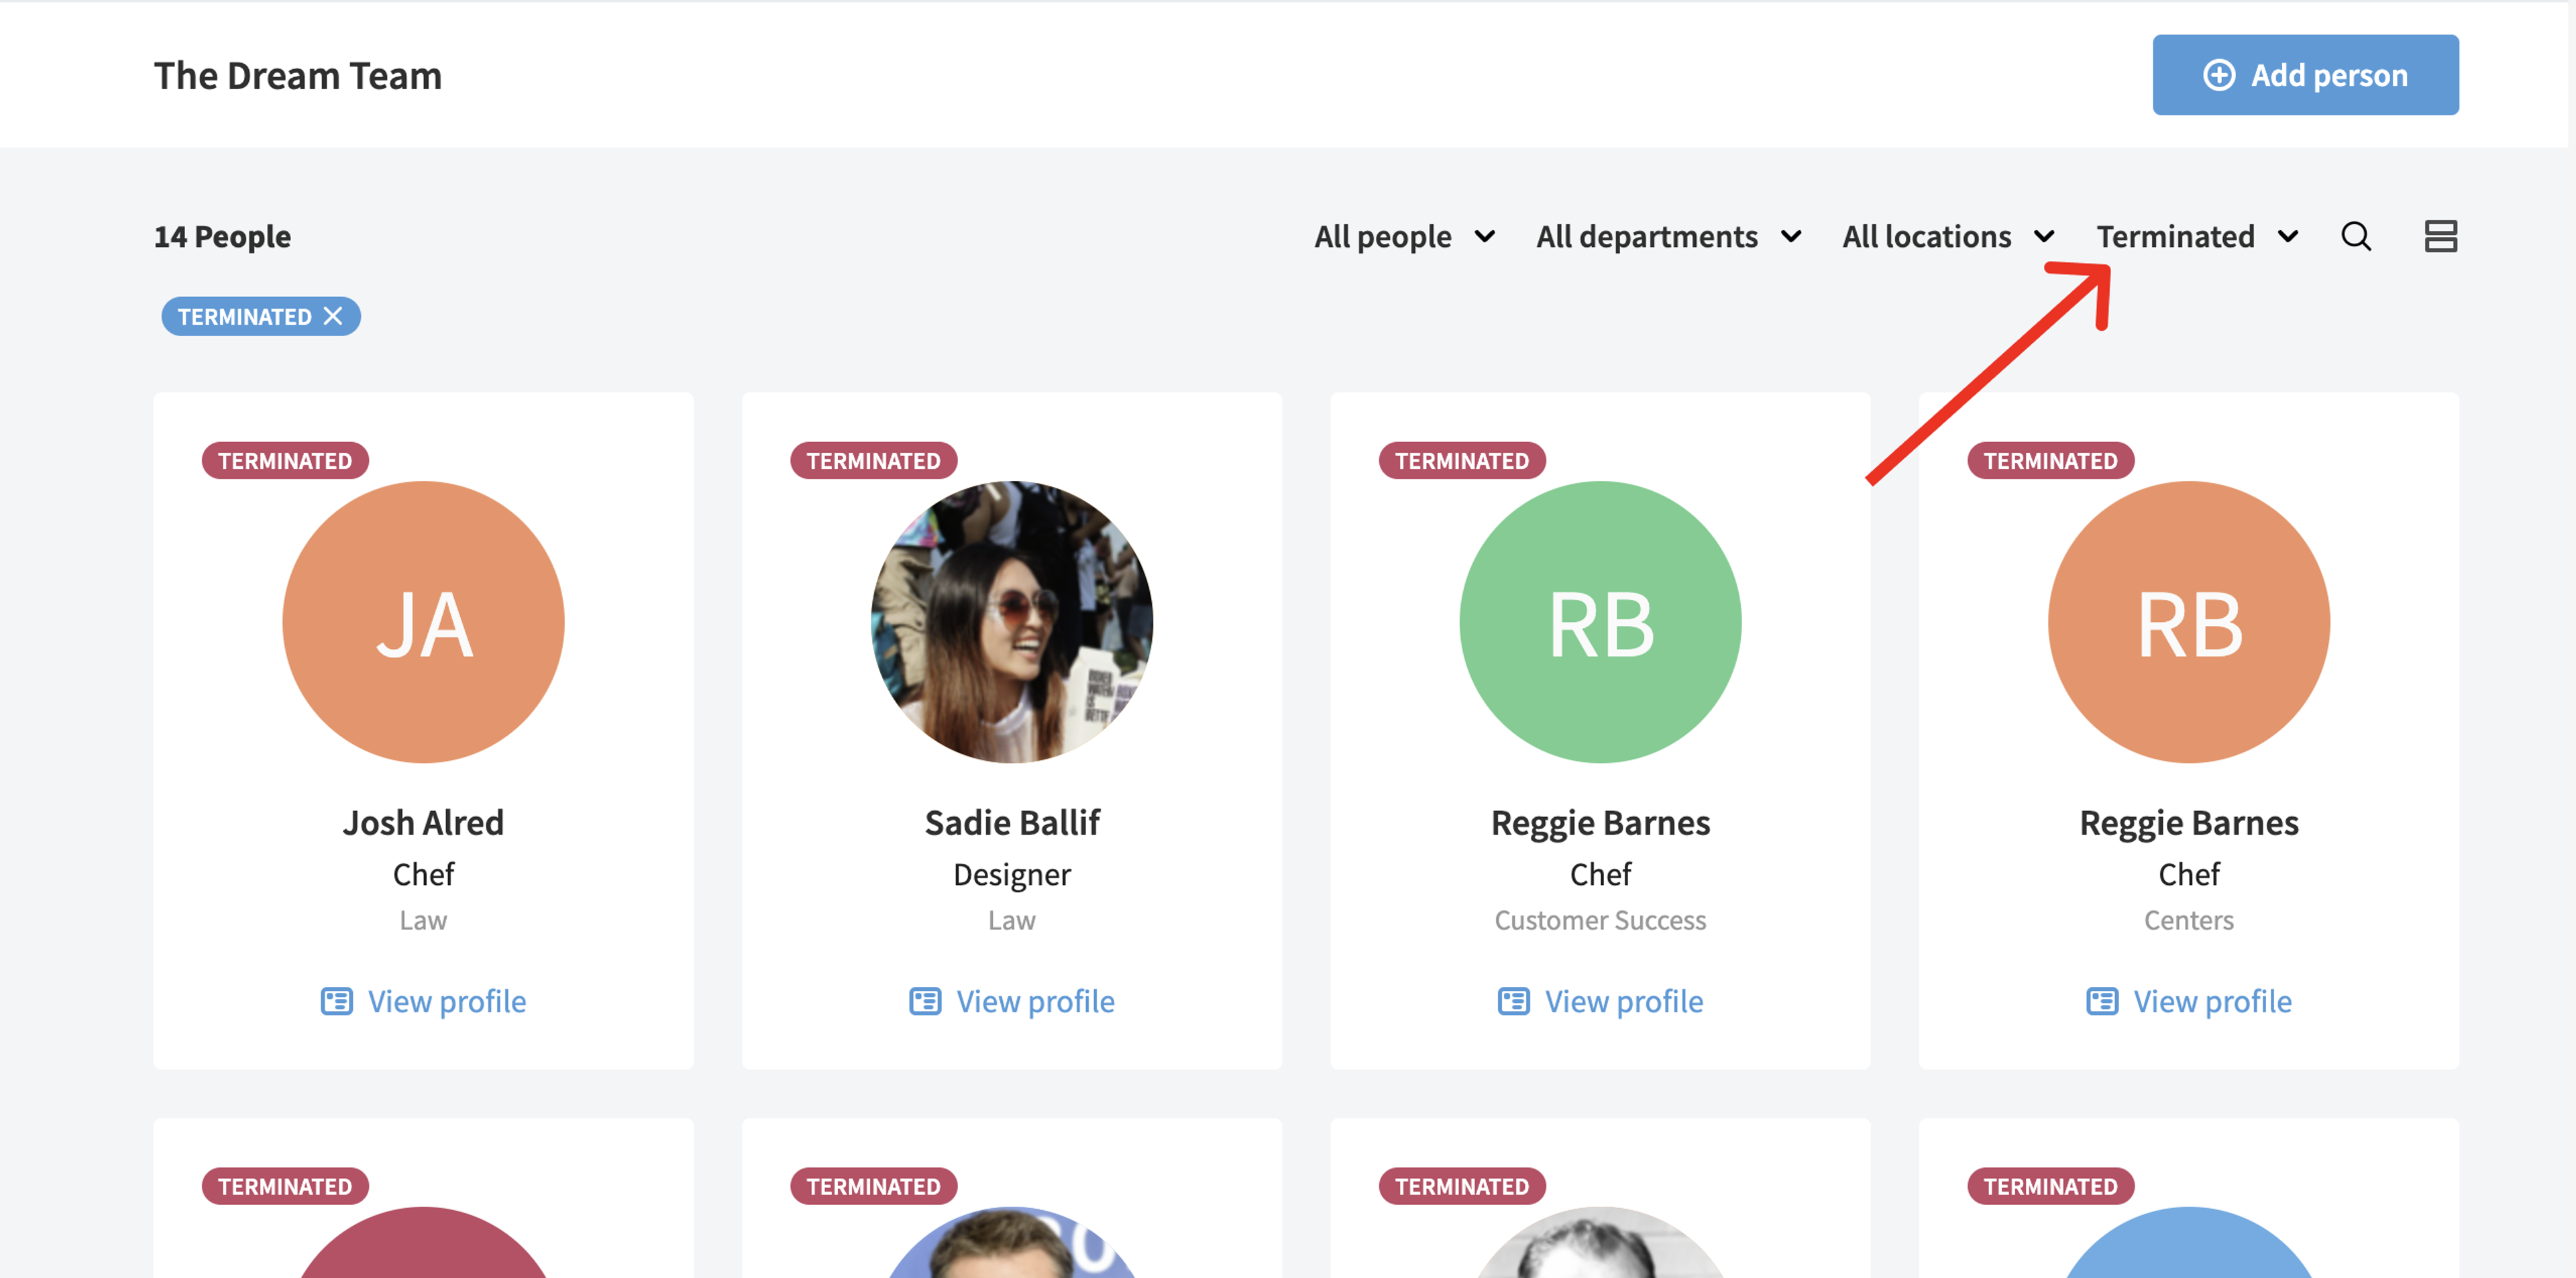Expand the Terminated status dropdown
The height and width of the screenshot is (1278, 2576).
coord(2197,236)
